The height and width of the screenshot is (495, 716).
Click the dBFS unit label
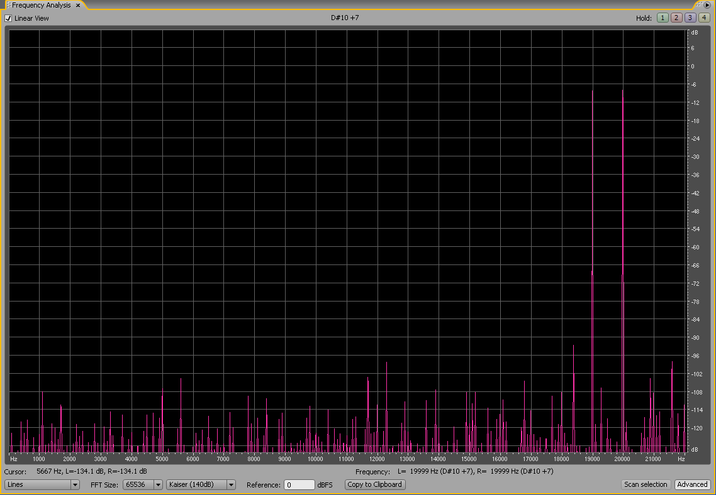325,485
